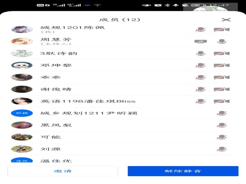Tap the microphone icon for 3耿诗韵
246x184 pixels.
click(200, 53)
